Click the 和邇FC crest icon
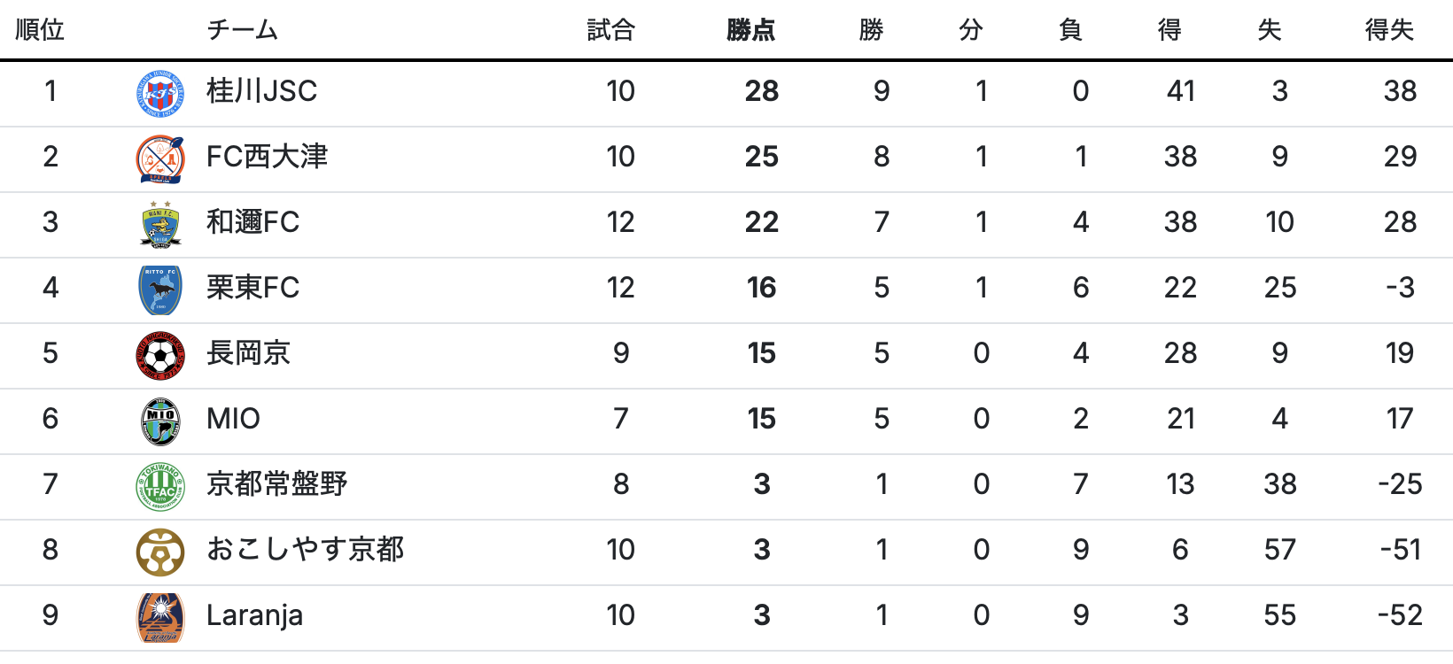 coord(160,223)
